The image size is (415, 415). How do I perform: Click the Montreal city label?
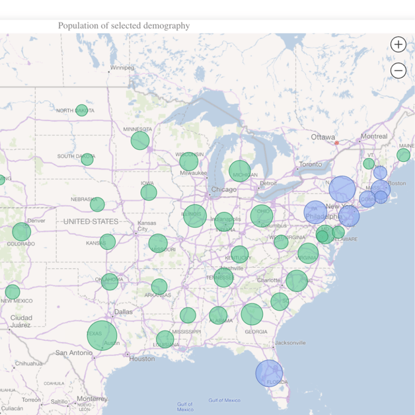pos(374,136)
